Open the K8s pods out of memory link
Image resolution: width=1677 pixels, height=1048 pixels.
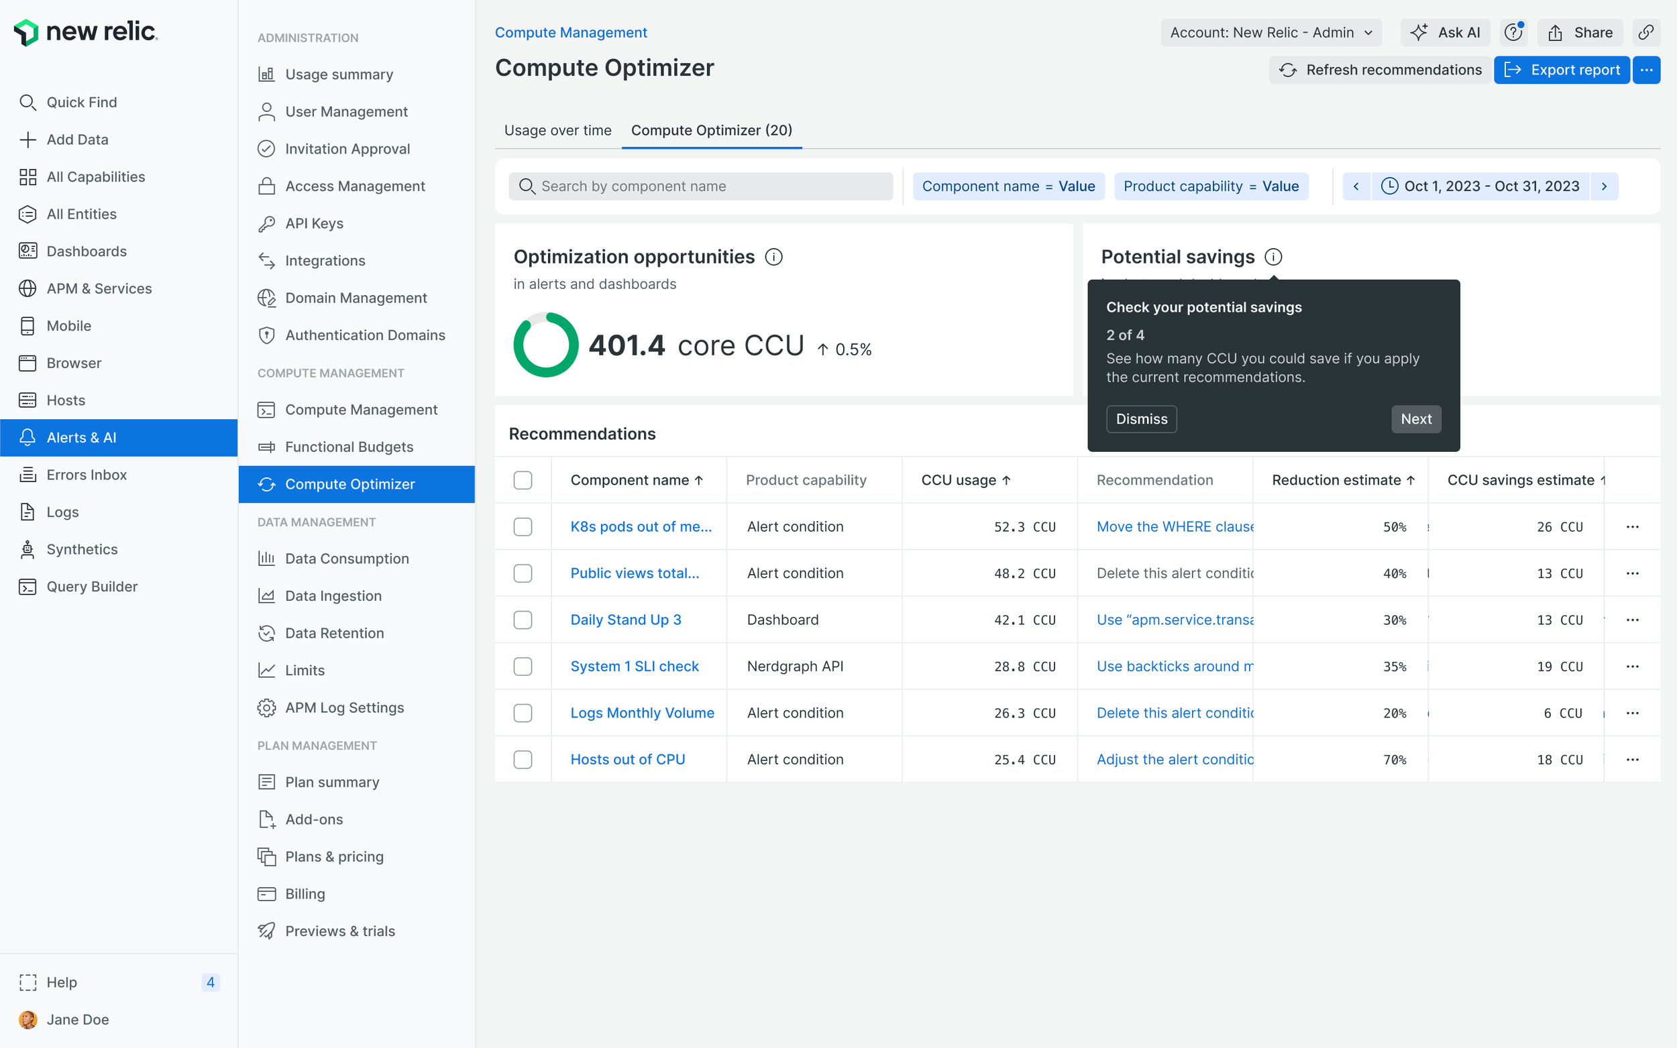[641, 527]
